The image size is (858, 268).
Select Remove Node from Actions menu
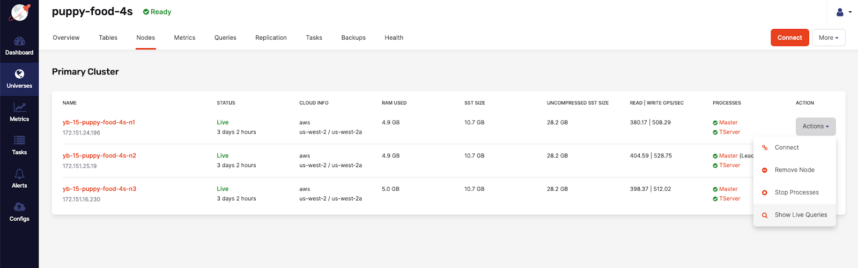click(794, 170)
